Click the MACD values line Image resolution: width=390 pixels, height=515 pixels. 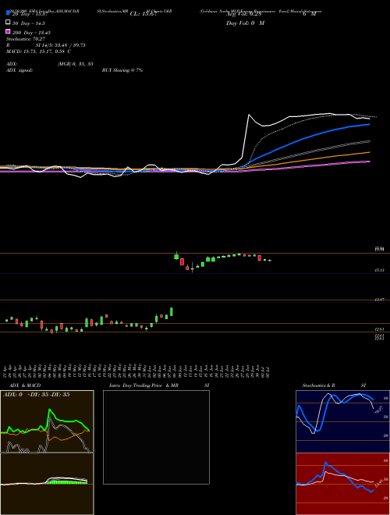point(38,51)
